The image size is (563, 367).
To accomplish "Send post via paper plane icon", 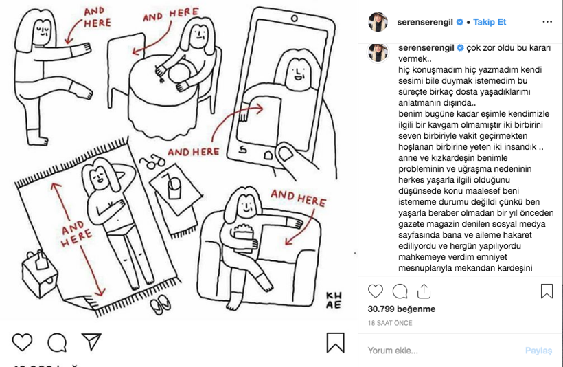I will pos(91,342).
